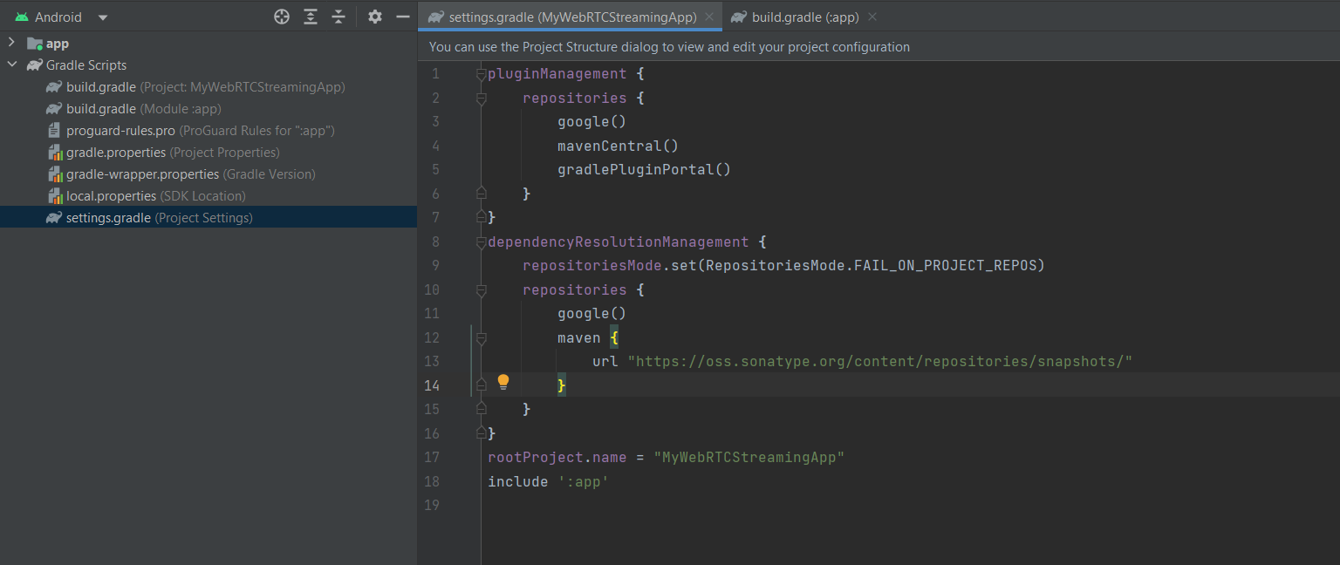Click the rootProject.name line text
Screen dimensions: 1340x565
pyautogui.click(x=666, y=458)
